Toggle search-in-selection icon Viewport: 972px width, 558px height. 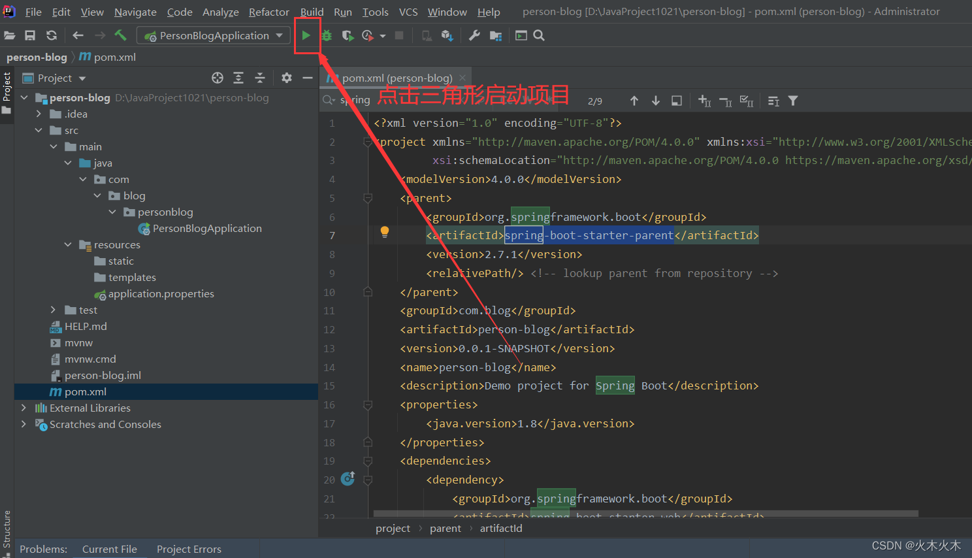click(x=773, y=101)
